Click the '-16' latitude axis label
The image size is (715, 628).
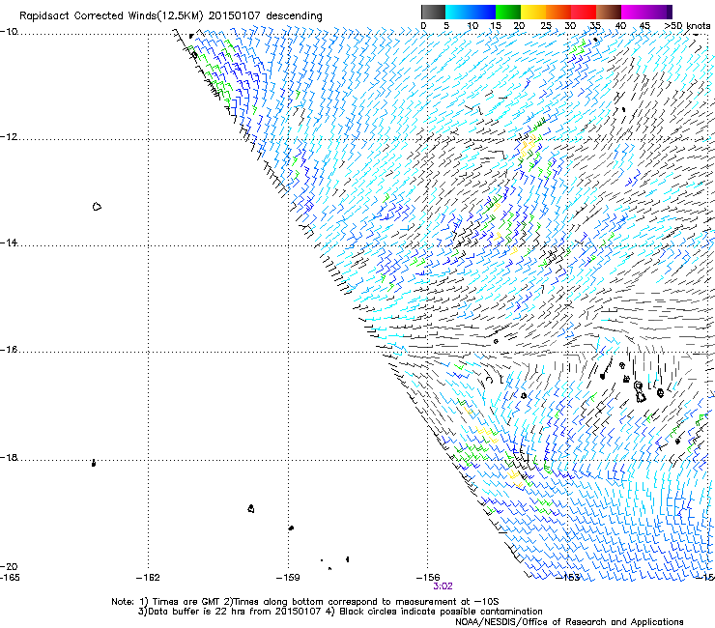pyautogui.click(x=9, y=350)
